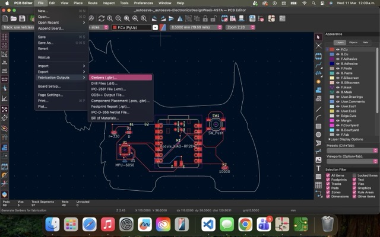Screen dimensions: 380x237
Task: Click the F.Silkscreen color swatch
Action: (x=332, y=78)
